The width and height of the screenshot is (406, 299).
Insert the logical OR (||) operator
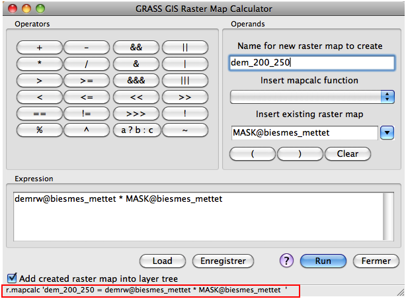[184, 47]
